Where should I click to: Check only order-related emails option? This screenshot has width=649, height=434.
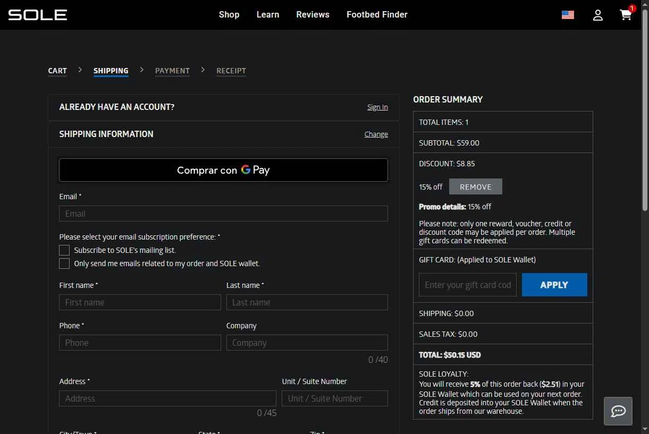pos(64,263)
